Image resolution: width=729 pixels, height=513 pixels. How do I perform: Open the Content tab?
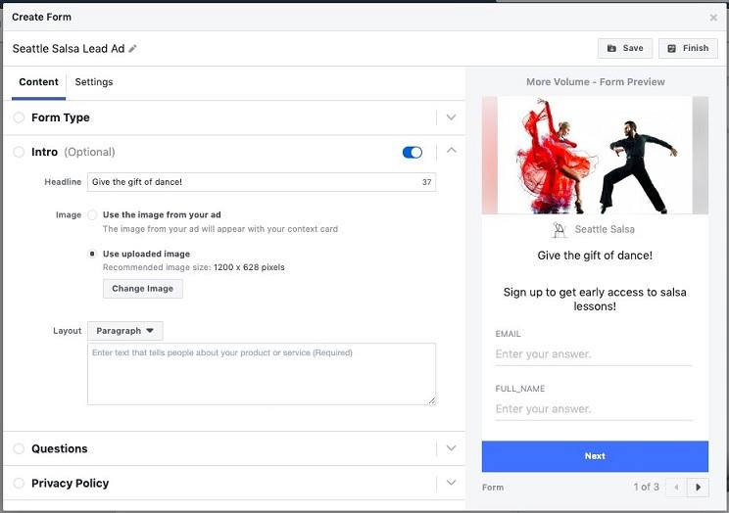click(39, 82)
